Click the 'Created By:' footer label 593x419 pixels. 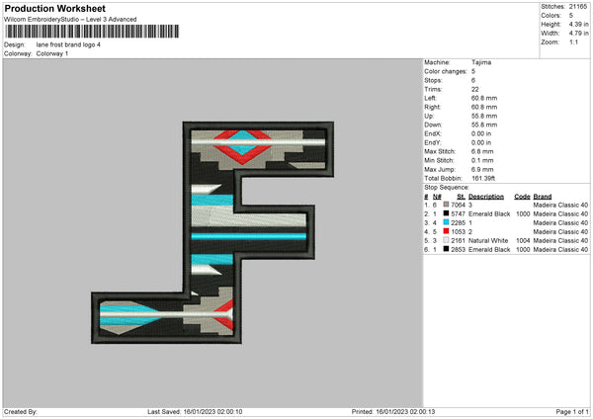(21, 411)
